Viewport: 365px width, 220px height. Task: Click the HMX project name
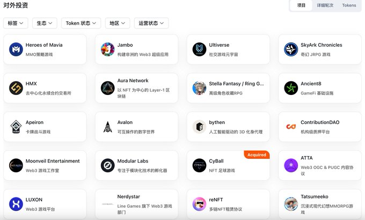click(x=31, y=84)
